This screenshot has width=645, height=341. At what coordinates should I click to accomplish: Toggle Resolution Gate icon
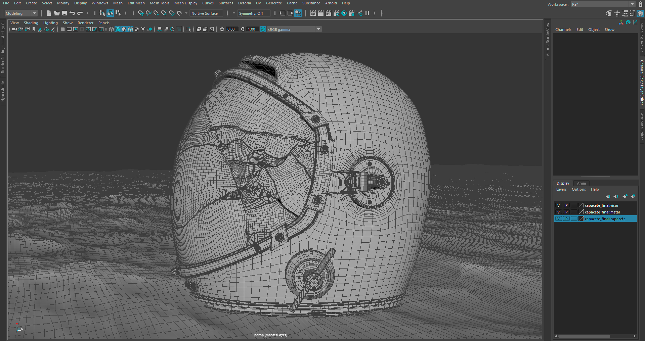click(x=76, y=29)
